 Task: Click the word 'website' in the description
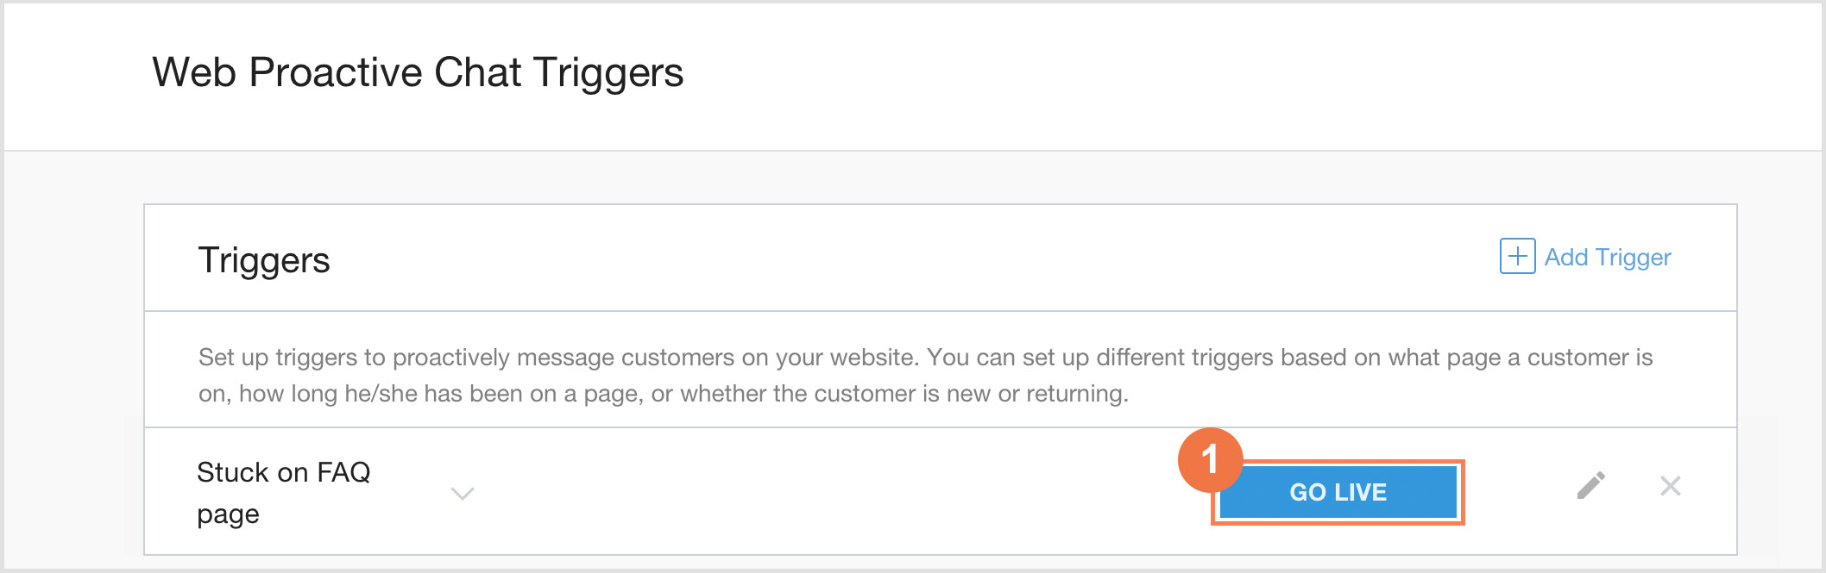[x=872, y=358]
